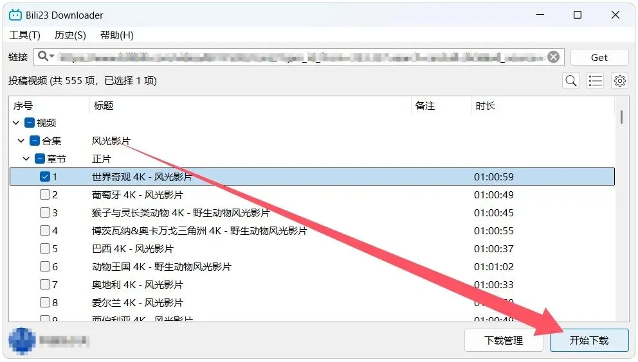This screenshot has width=638, height=362.
Task: Select the title 巴西 4K - 风光影片
Action: [132, 248]
